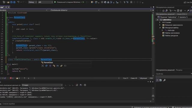Click the Undo arrow in the toolbar
The width and height of the screenshot is (192, 108).
point(18,2)
